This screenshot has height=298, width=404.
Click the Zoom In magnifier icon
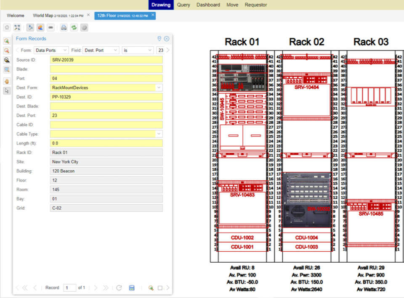point(7,41)
